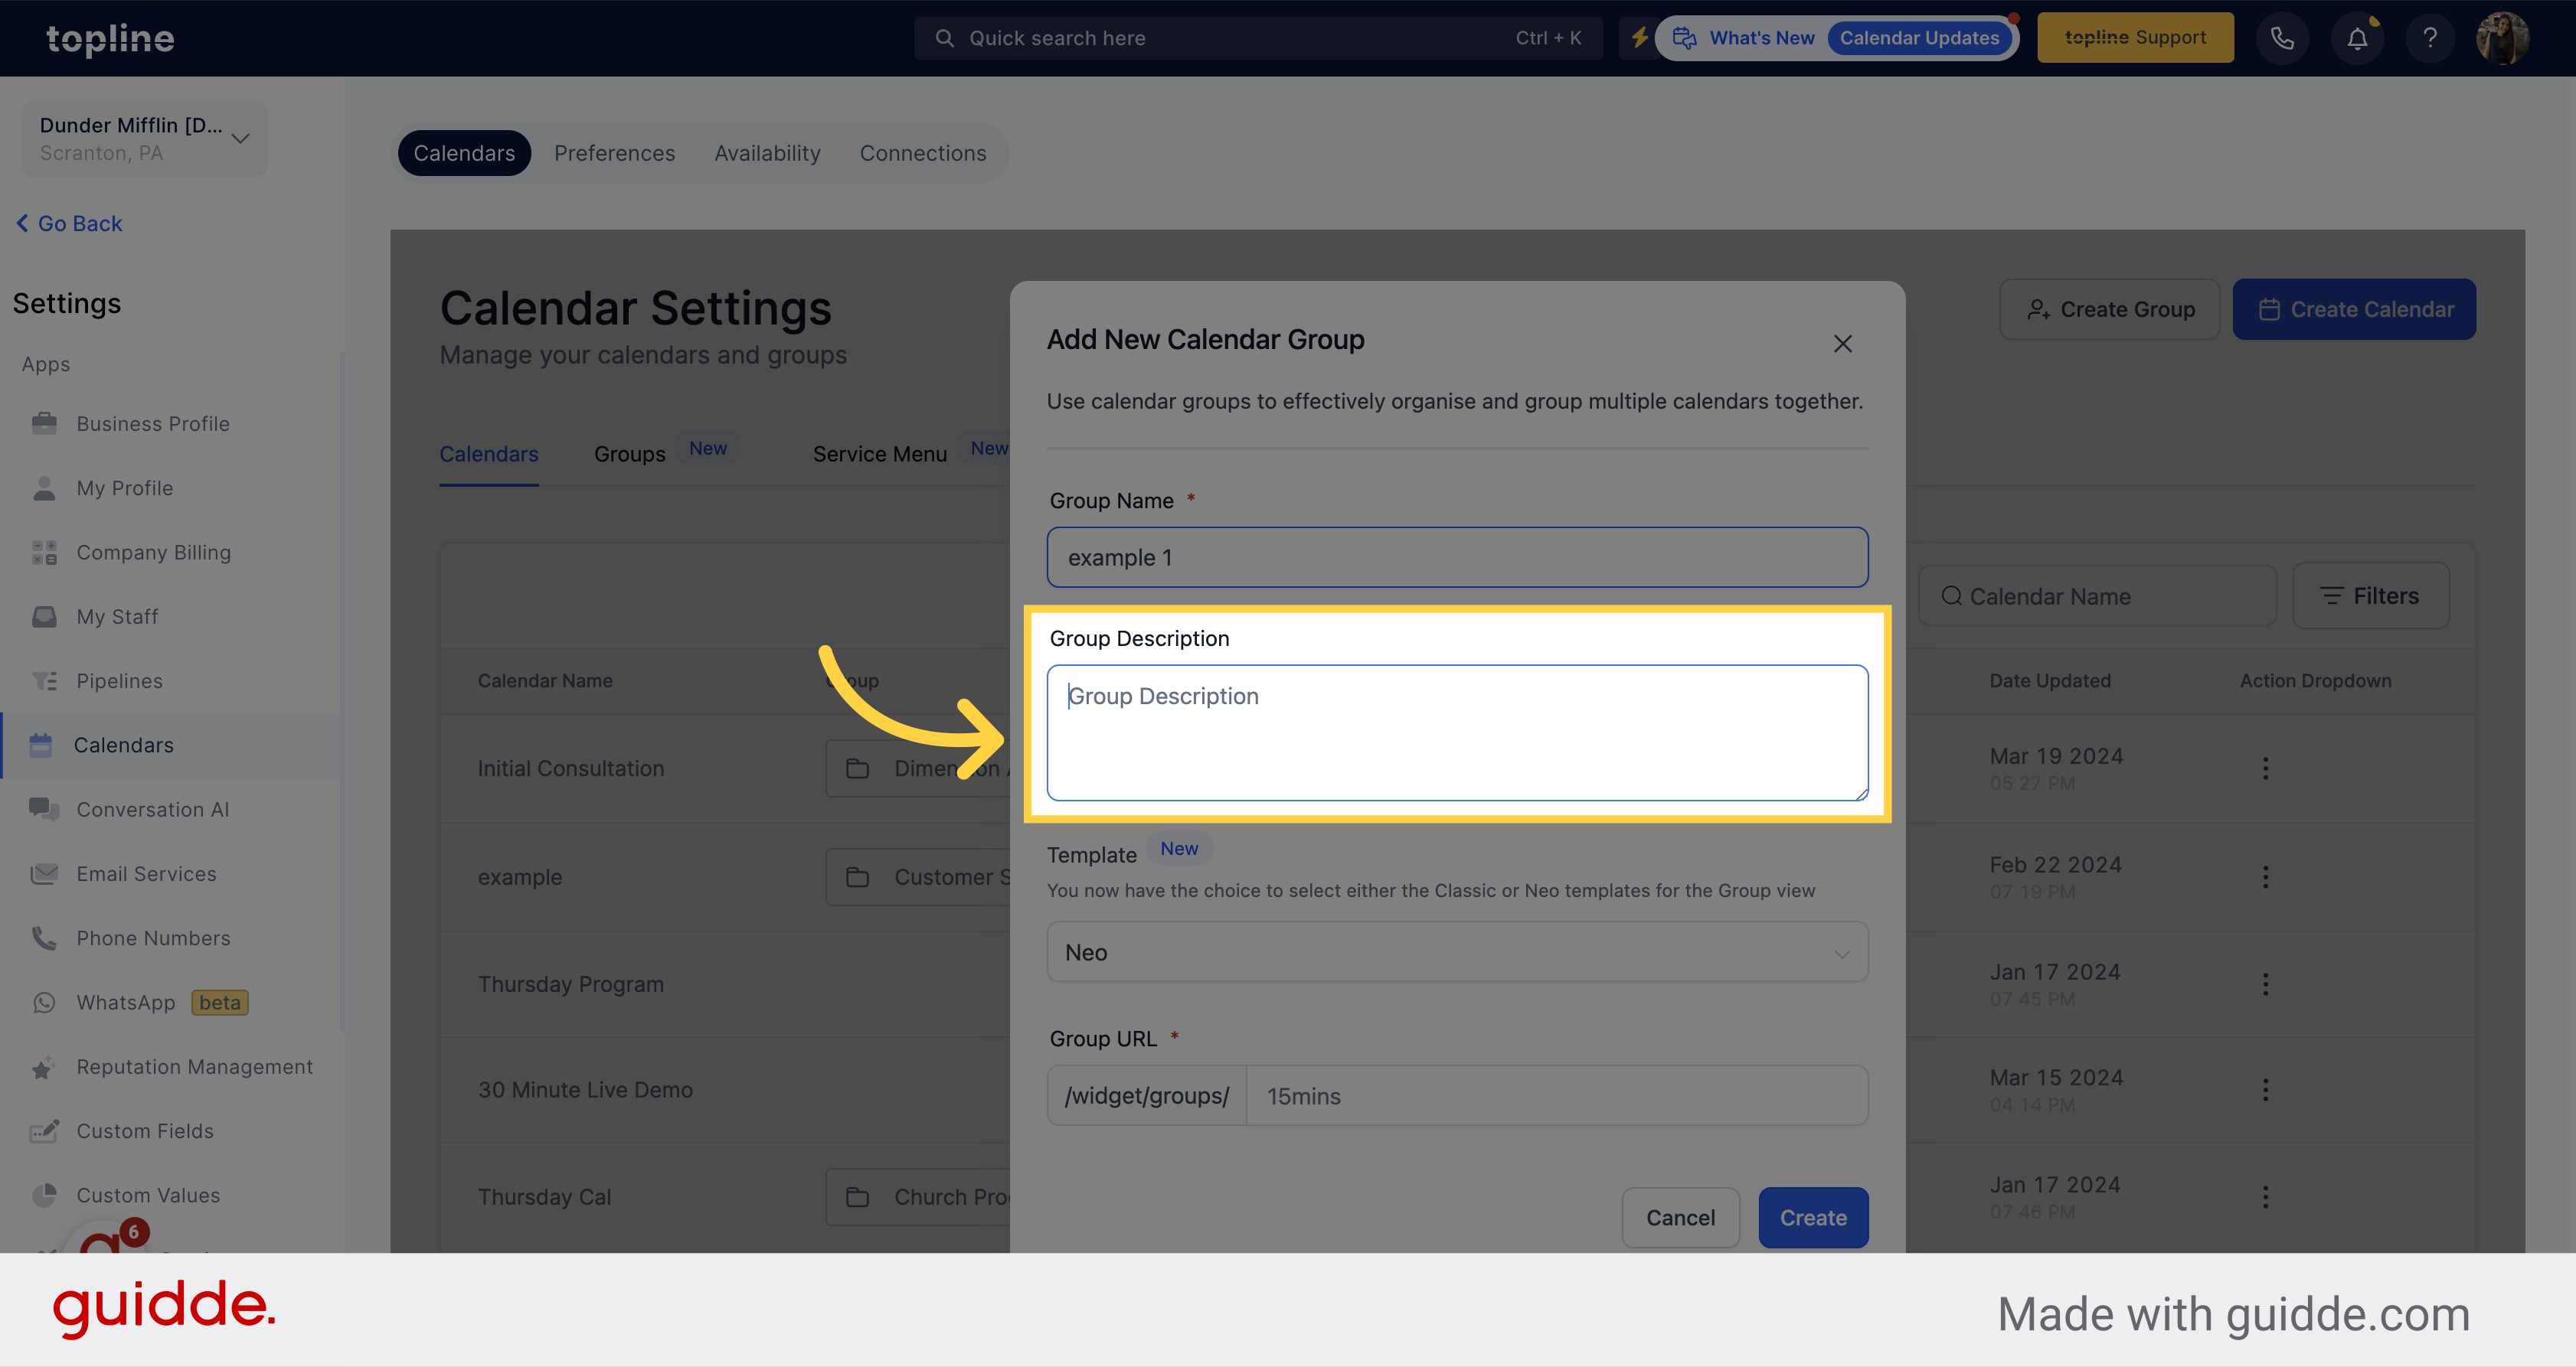Click Cancel in the dialog
Image resolution: width=2576 pixels, height=1367 pixels.
coord(1680,1217)
